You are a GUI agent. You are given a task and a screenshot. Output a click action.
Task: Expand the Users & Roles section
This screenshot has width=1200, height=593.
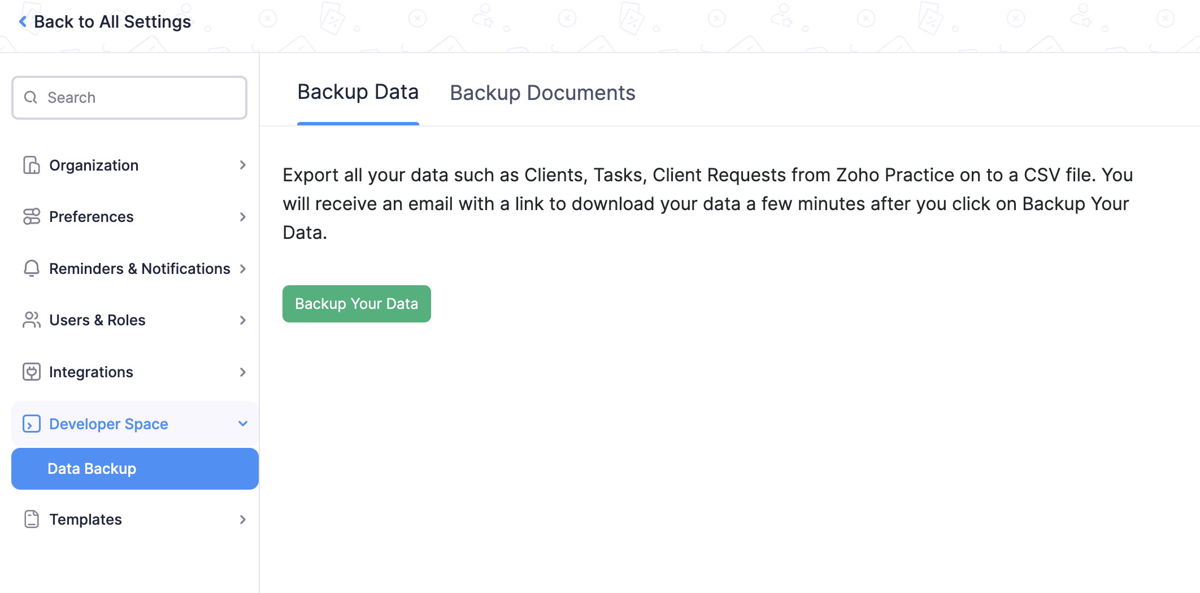click(243, 320)
